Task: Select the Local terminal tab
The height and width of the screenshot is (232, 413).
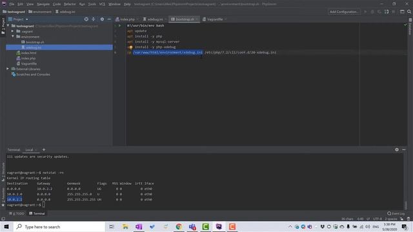Action: pyautogui.click(x=29, y=150)
